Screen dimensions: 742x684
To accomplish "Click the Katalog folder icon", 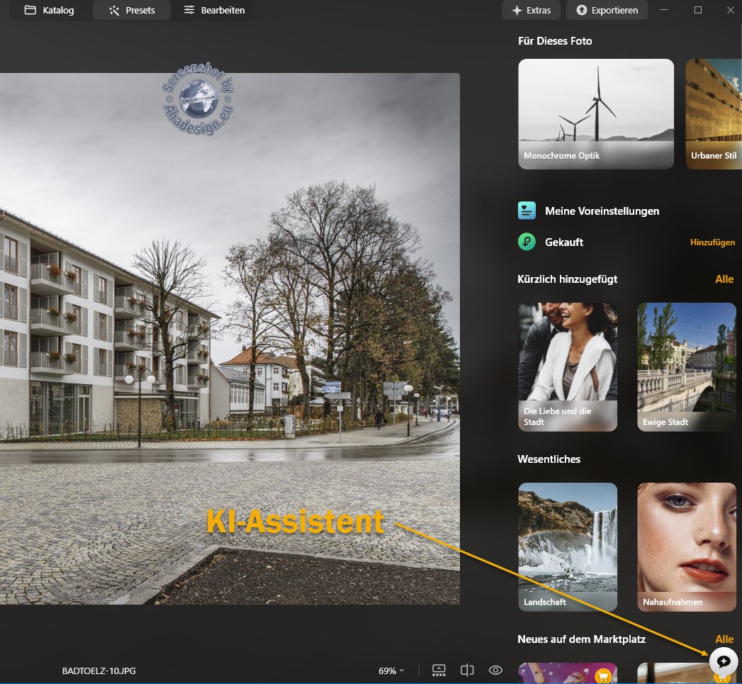I will point(28,10).
